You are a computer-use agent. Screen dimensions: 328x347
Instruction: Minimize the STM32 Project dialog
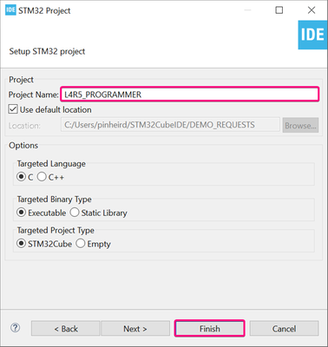point(247,10)
